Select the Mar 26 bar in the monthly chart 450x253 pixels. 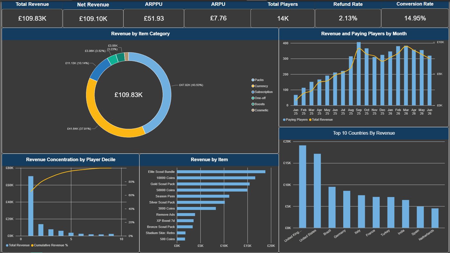tap(406, 75)
